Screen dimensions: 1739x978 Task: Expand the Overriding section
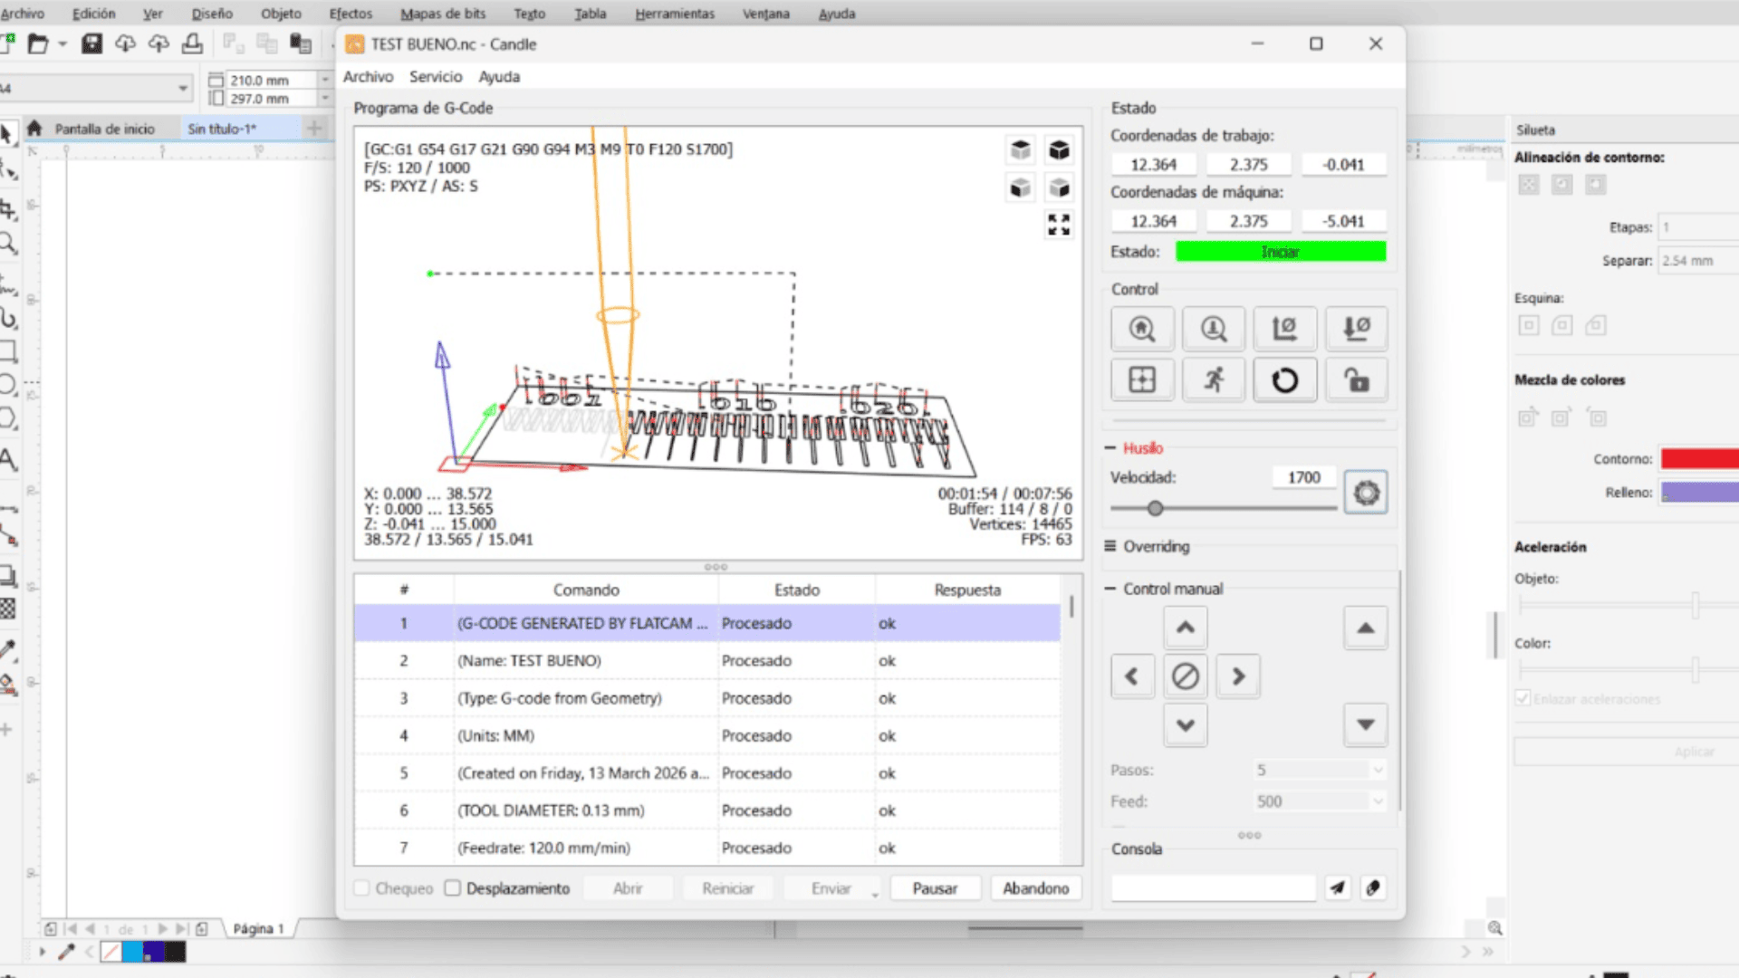coord(1110,546)
